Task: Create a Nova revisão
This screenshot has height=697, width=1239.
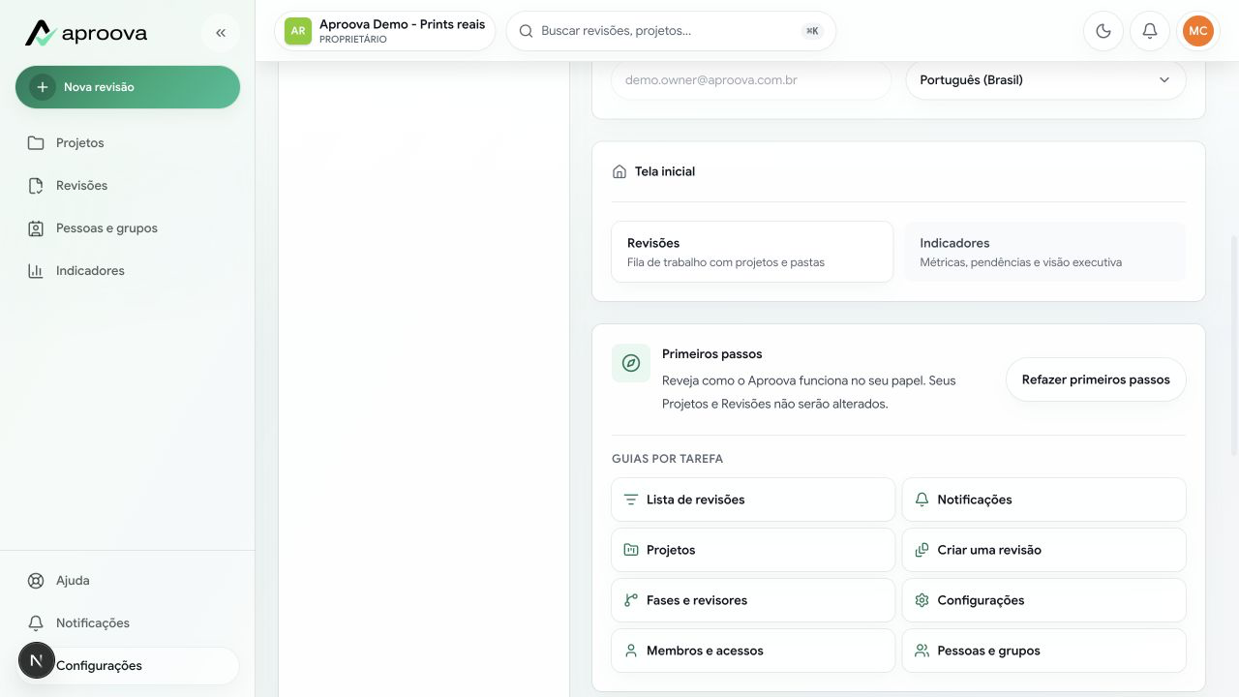Action: (x=128, y=87)
